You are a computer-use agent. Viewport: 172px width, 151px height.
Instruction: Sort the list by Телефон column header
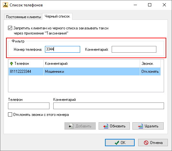[x=26, y=64]
